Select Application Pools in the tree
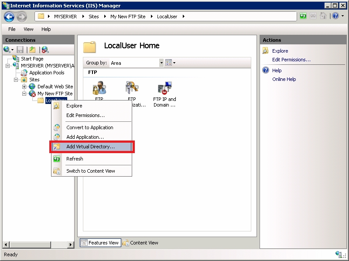 click(x=47, y=73)
